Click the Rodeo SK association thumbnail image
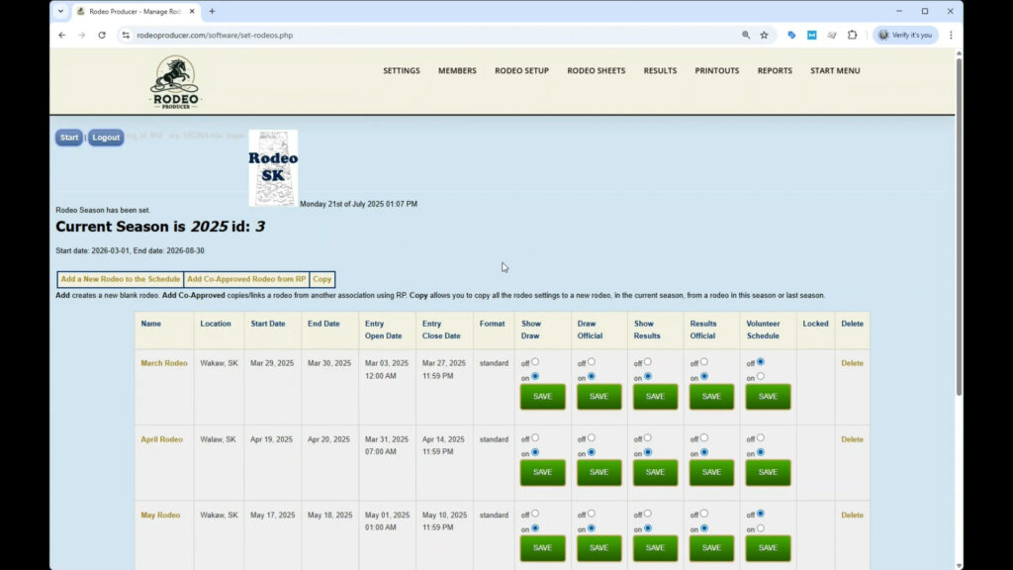 click(273, 167)
